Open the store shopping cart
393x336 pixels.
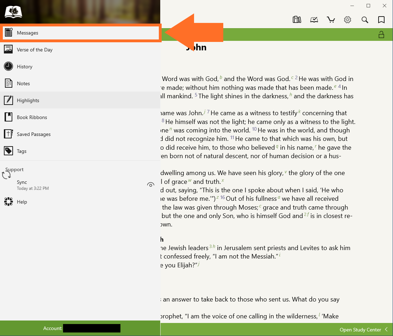click(331, 20)
